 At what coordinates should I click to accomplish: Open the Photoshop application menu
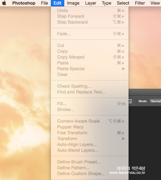pyautogui.click(x=24, y=3)
